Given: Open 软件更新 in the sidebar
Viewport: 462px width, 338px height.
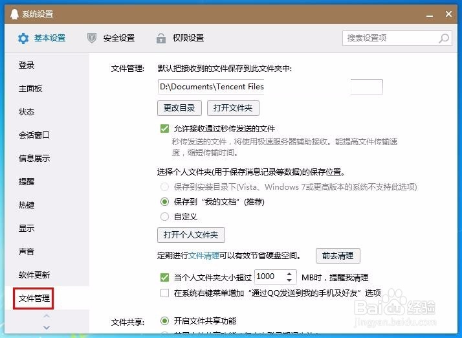Looking at the screenshot, I should point(34,275).
